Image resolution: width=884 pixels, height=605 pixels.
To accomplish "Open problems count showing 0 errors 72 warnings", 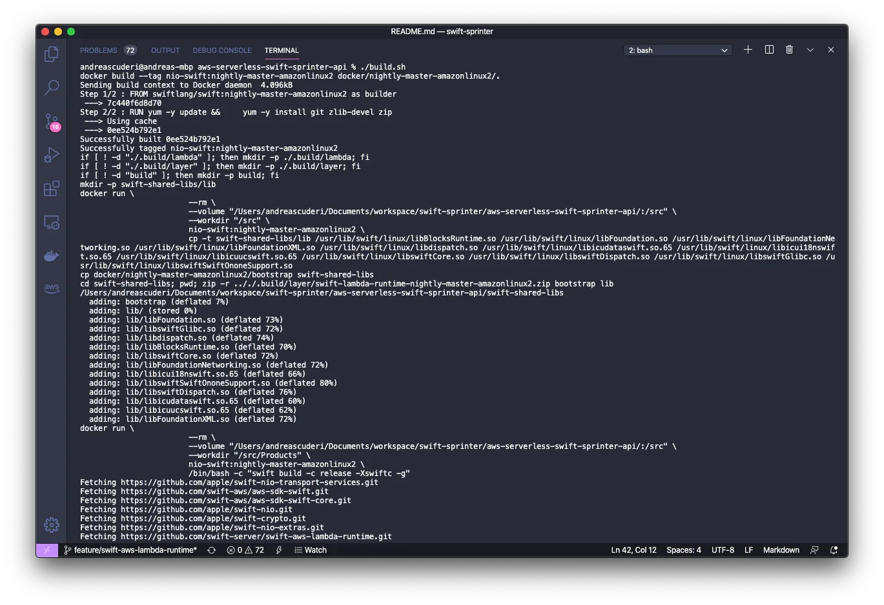I will click(245, 550).
